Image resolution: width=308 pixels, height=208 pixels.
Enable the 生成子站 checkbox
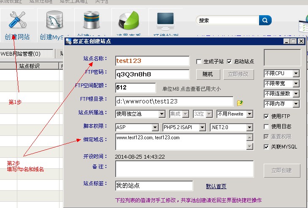[199, 61]
